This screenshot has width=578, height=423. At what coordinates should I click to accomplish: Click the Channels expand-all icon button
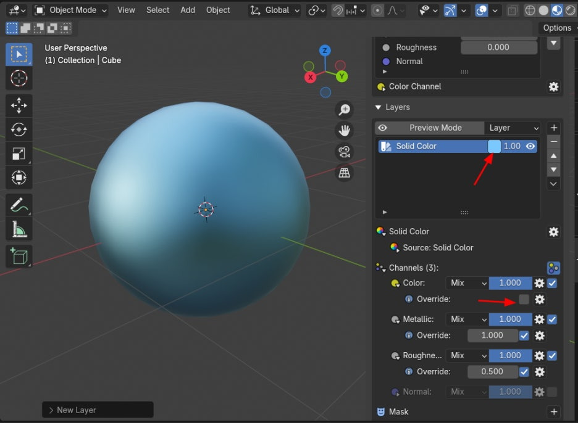[x=554, y=268]
